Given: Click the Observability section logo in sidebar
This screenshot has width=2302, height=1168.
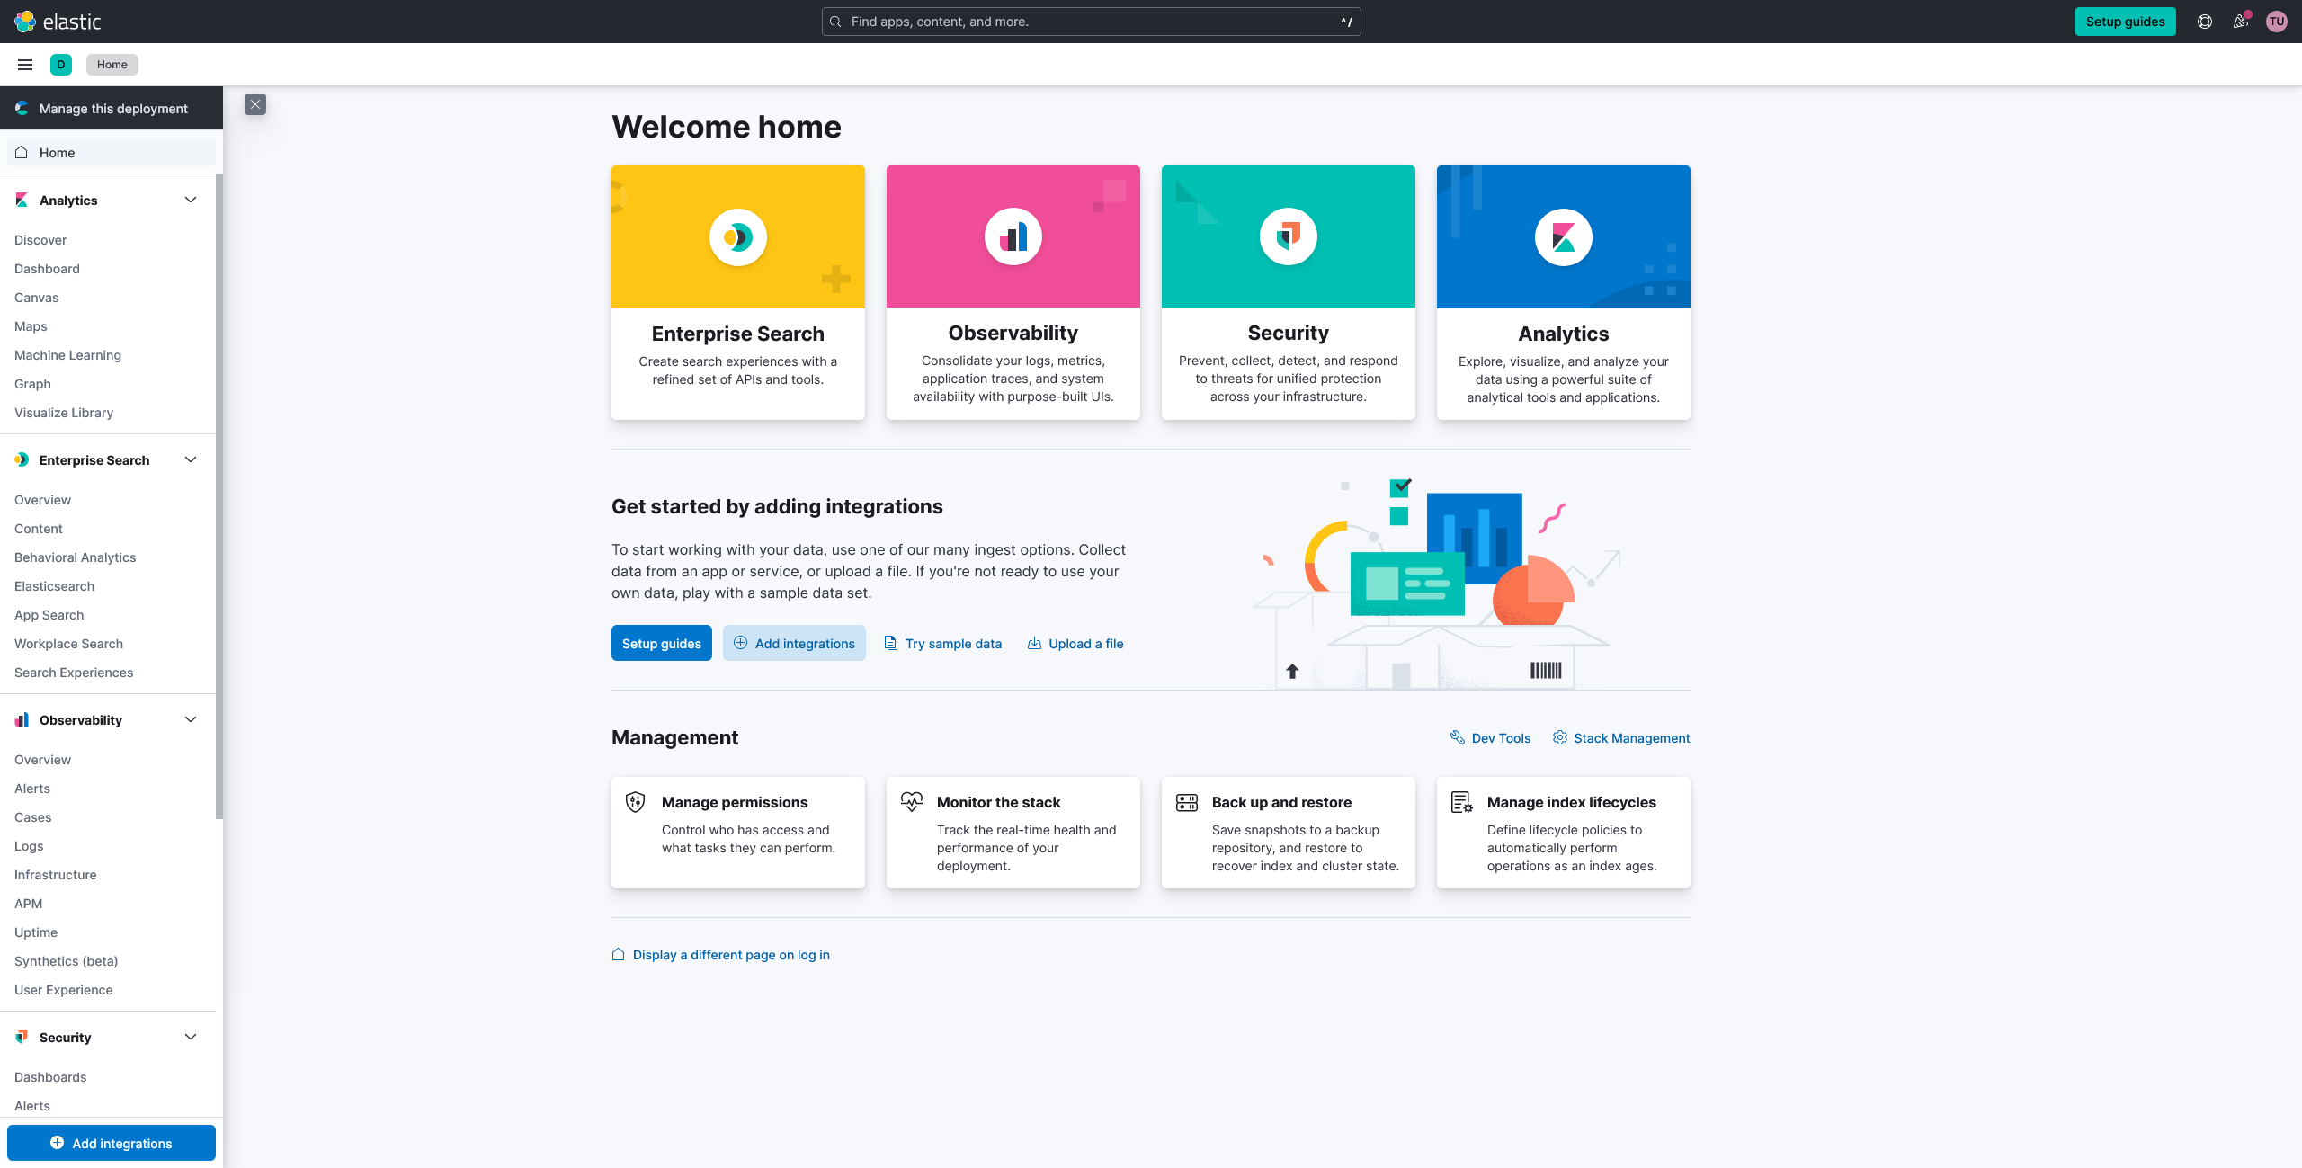Looking at the screenshot, I should (x=22, y=719).
